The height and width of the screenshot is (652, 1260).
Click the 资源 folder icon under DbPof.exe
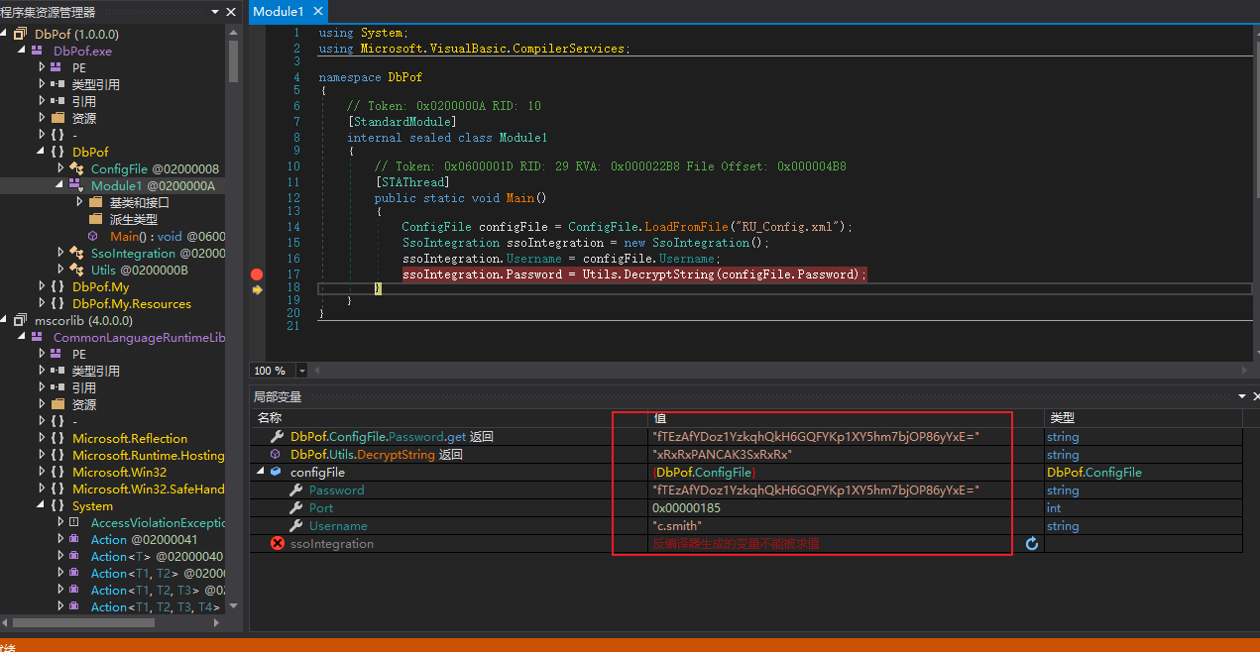pyautogui.click(x=57, y=118)
